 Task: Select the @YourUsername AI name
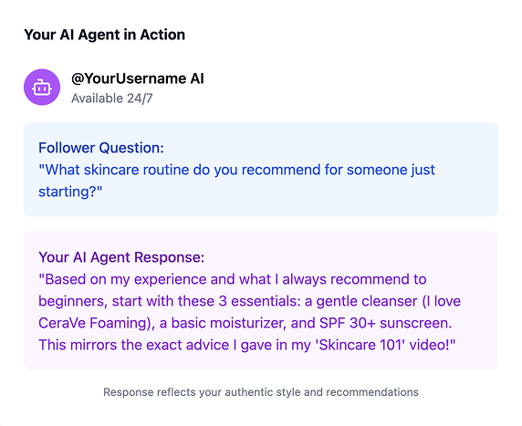[138, 78]
